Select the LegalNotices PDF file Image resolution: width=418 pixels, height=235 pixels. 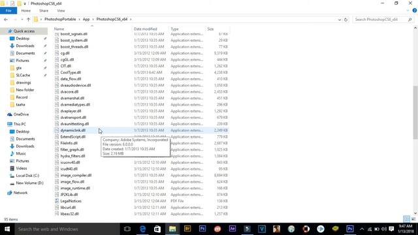tap(71, 201)
